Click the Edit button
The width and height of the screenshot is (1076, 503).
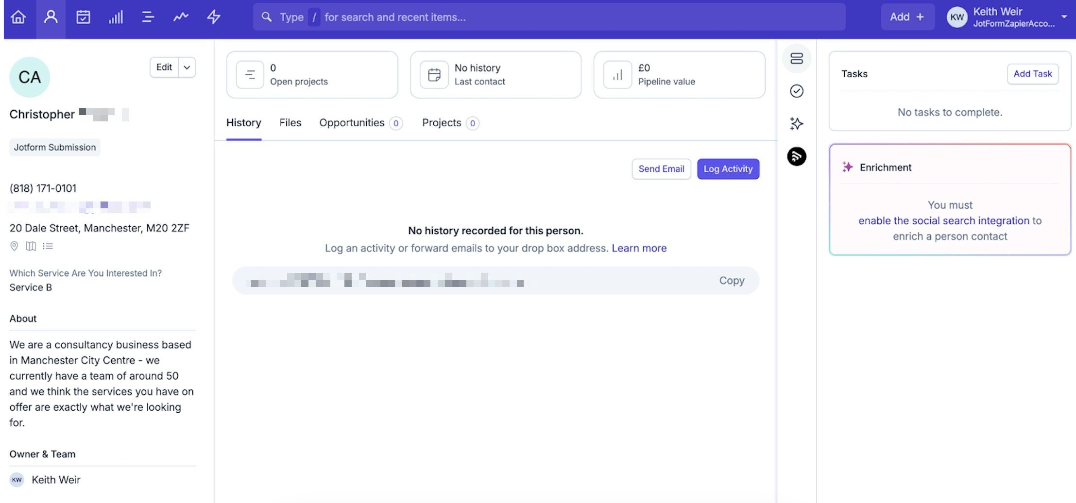click(x=164, y=67)
